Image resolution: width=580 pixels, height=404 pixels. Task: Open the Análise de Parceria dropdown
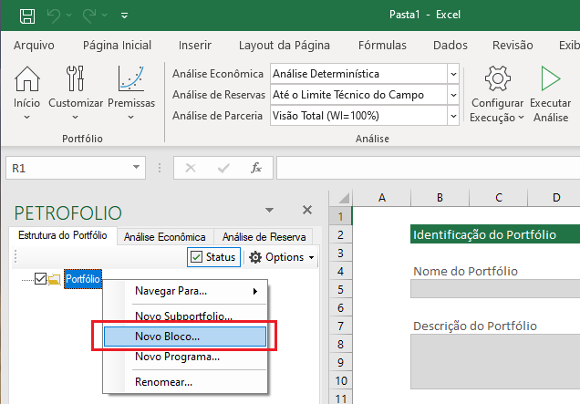[453, 116]
